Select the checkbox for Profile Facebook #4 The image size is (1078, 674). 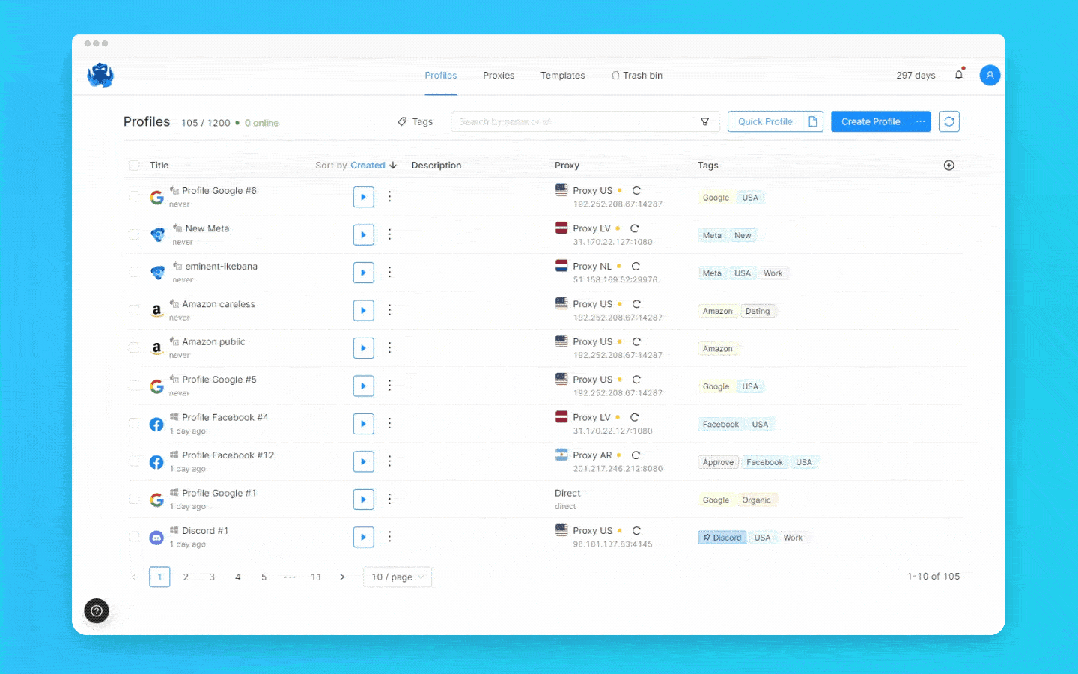tap(134, 423)
